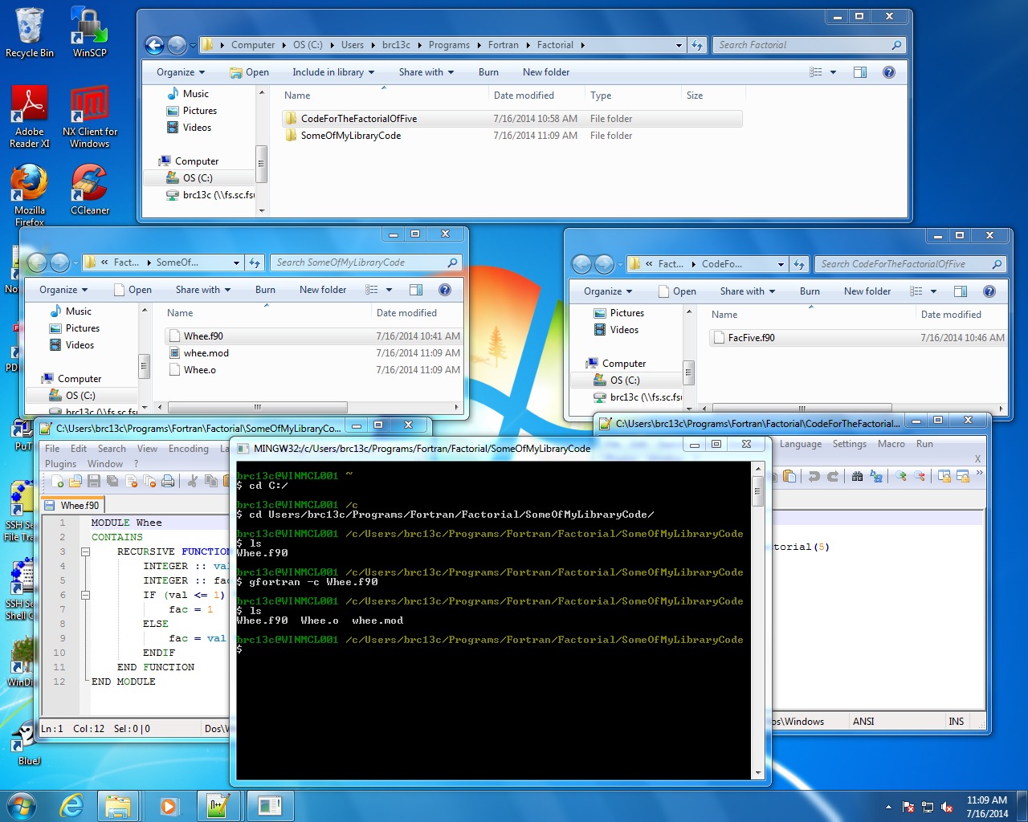This screenshot has width=1028, height=822.
Task: Click Close document icon in Whee.f90 Notepad++ toolbar
Action: click(x=131, y=481)
